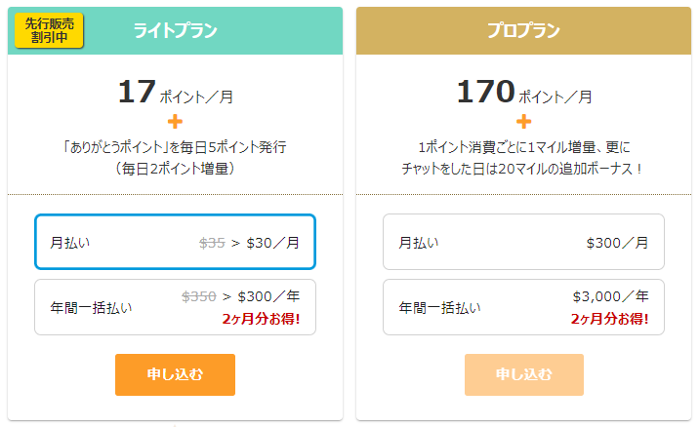The height and width of the screenshot is (427, 699).
Task: Click the crossed-out $350 yearly price
Action: 198,296
